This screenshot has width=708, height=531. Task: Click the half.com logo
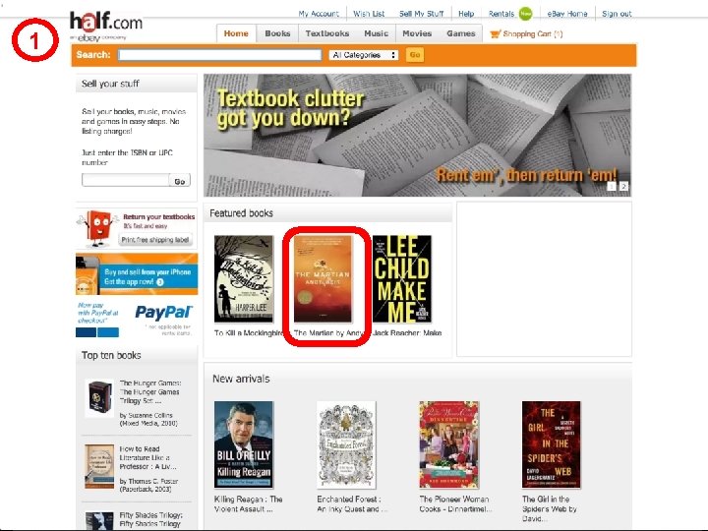(x=105, y=27)
